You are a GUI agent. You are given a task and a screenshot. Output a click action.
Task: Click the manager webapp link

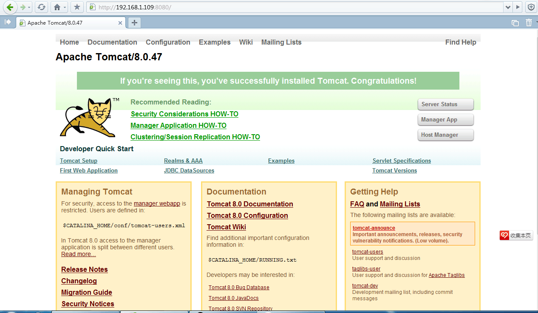tap(157, 203)
